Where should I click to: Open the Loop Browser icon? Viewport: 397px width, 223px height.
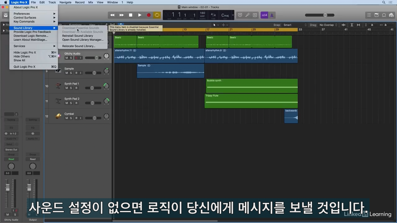(x=384, y=15)
